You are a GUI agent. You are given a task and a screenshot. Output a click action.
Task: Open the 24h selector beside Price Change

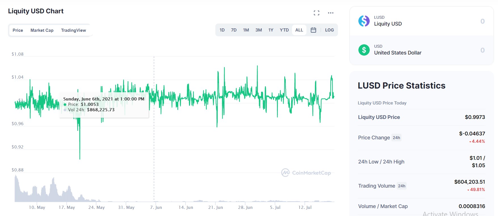pyautogui.click(x=396, y=138)
